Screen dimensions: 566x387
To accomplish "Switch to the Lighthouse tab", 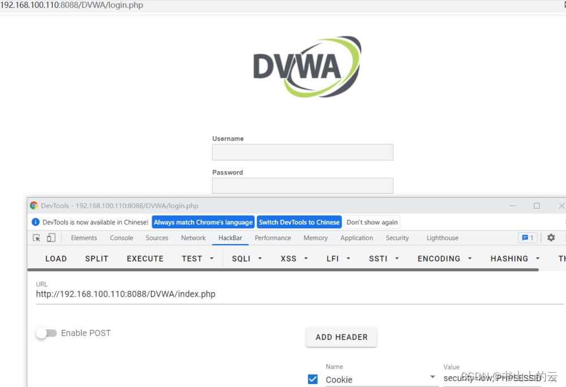I will [443, 238].
